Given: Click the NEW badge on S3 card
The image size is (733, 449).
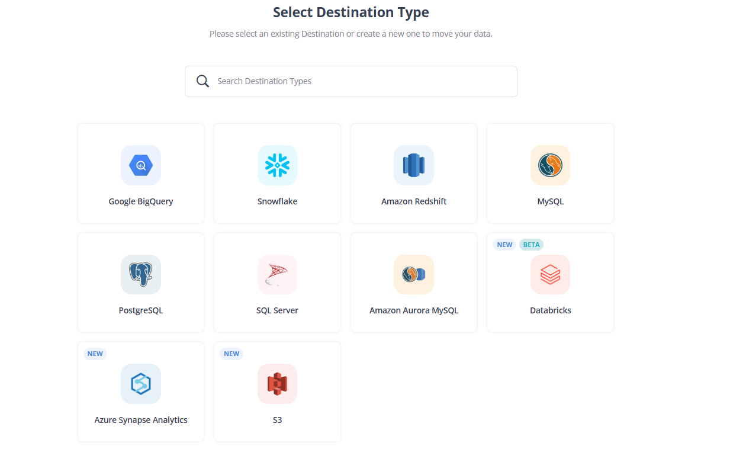Looking at the screenshot, I should point(232,354).
